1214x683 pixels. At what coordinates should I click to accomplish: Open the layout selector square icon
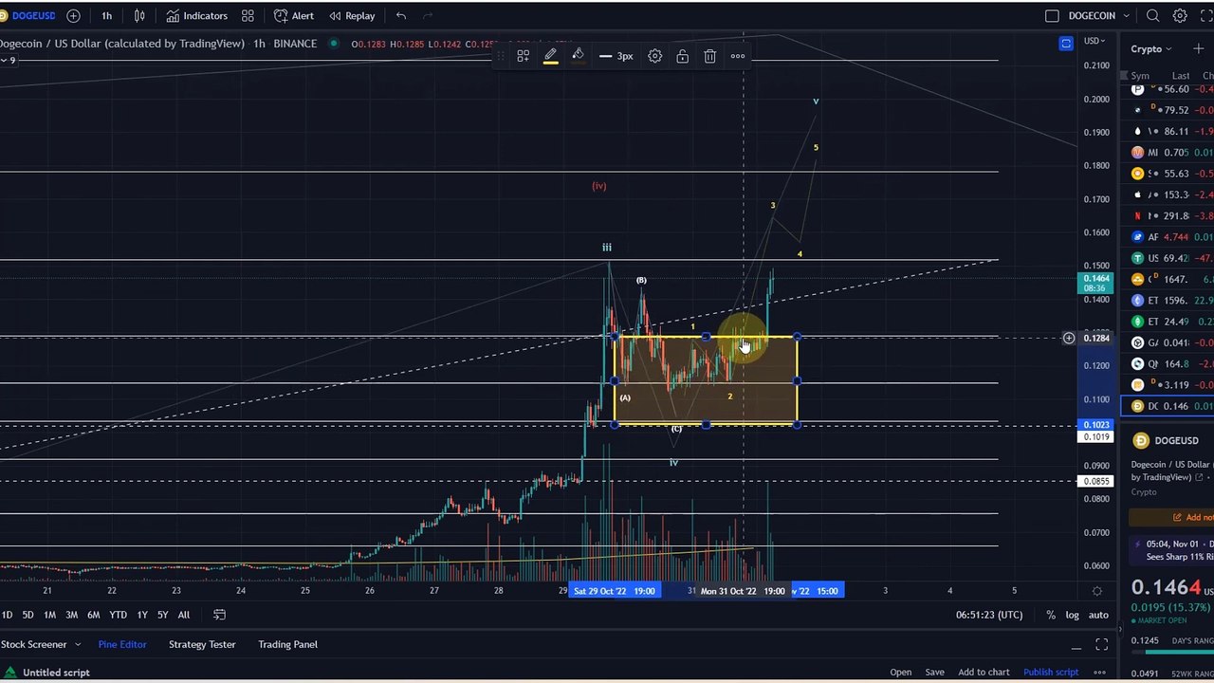coord(1052,15)
